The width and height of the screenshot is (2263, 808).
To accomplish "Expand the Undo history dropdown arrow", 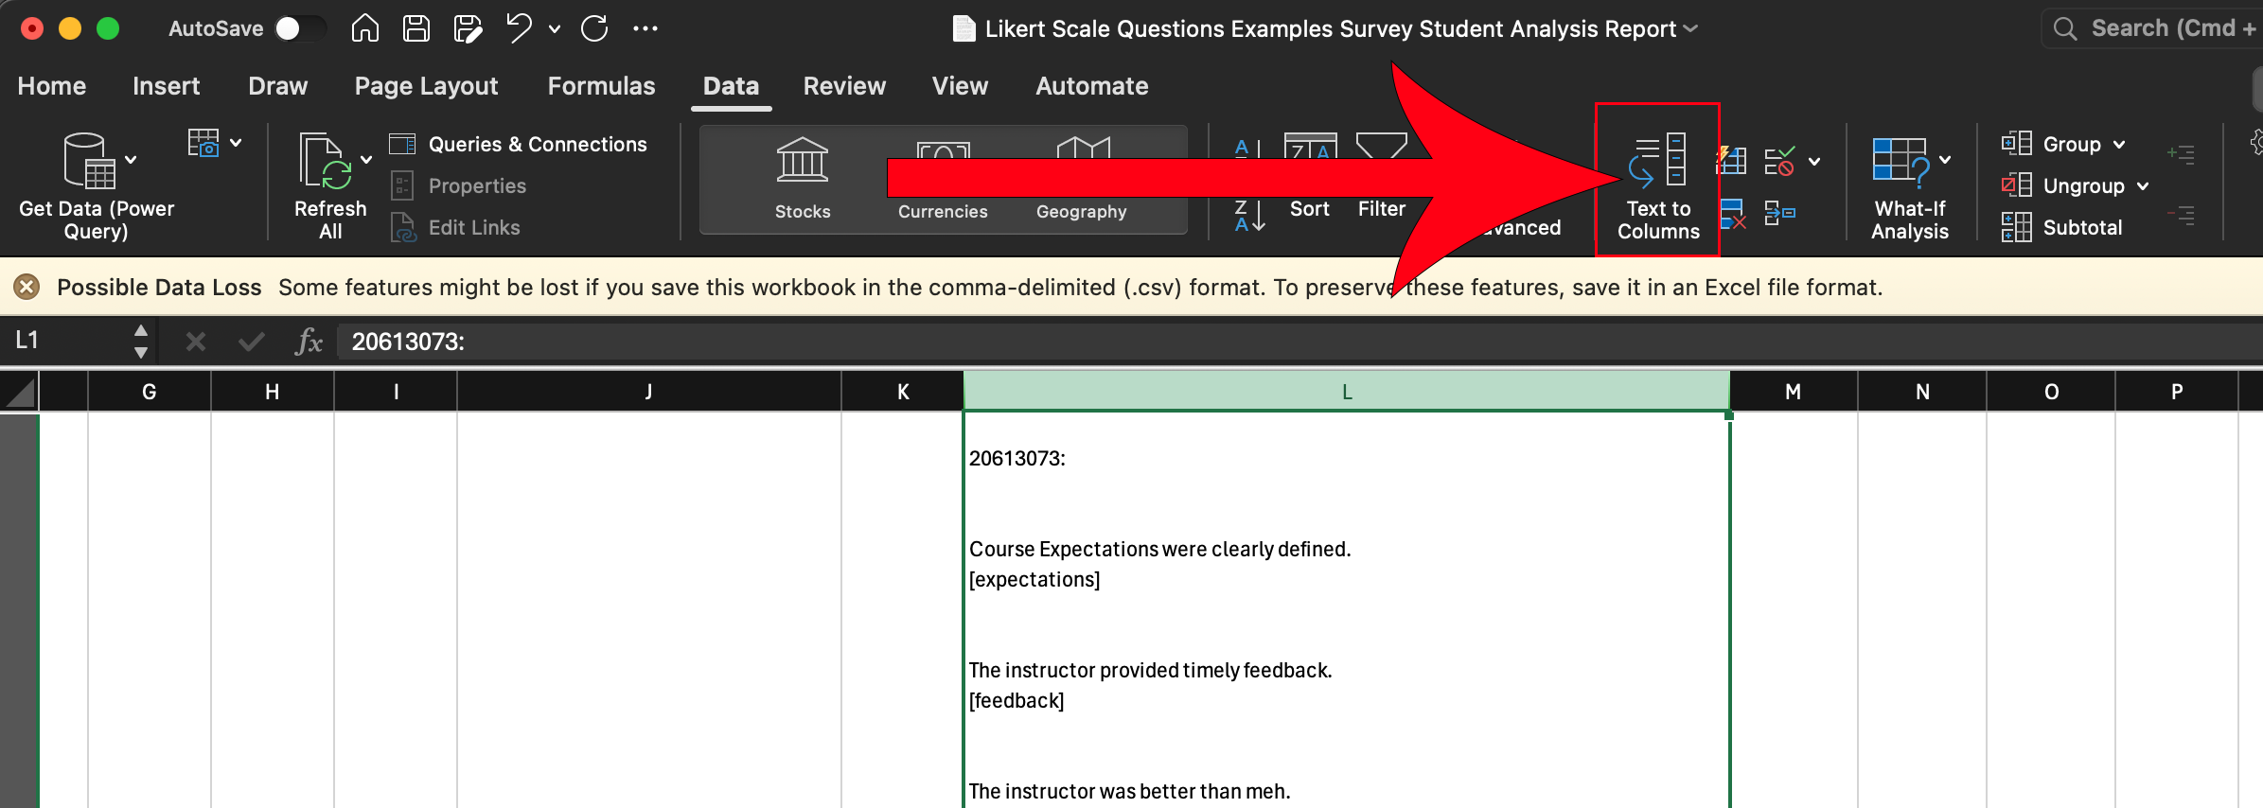I will (555, 29).
